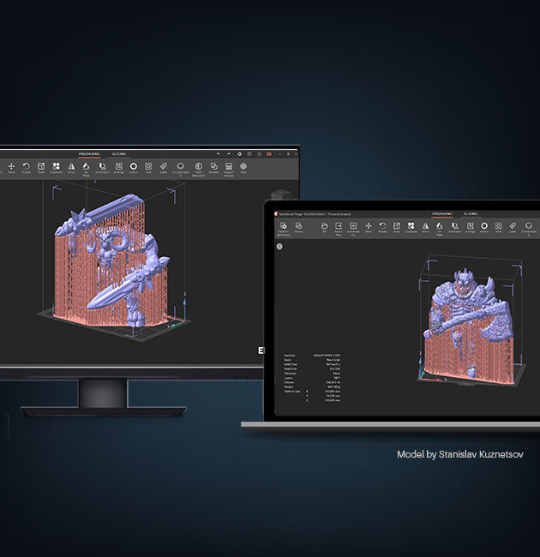The height and width of the screenshot is (557, 540).
Task: Pick the Duplicate tool on the monitor toolbar
Action: pyautogui.click(x=56, y=167)
